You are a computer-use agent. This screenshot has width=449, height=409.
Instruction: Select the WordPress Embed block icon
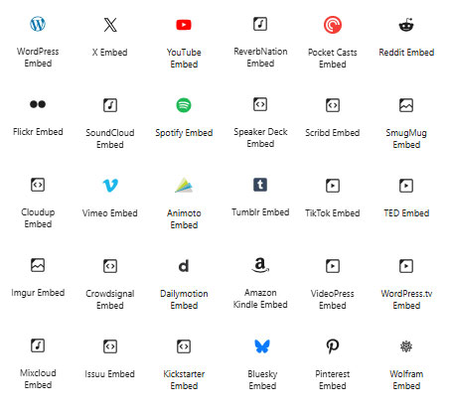click(x=38, y=24)
